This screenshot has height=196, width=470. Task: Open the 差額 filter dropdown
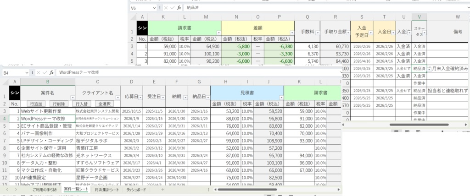292,33
